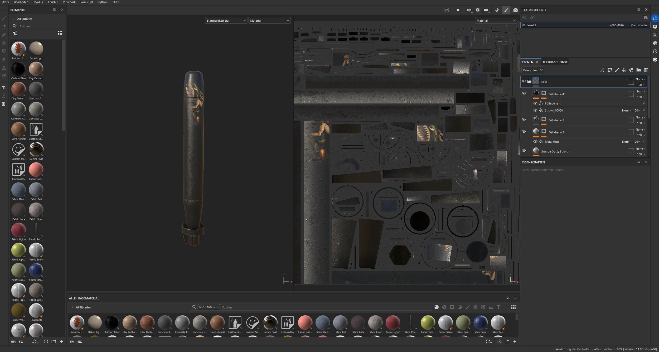The image size is (659, 352).
Task: Click the trash icon to delete layer
Action: (646, 70)
